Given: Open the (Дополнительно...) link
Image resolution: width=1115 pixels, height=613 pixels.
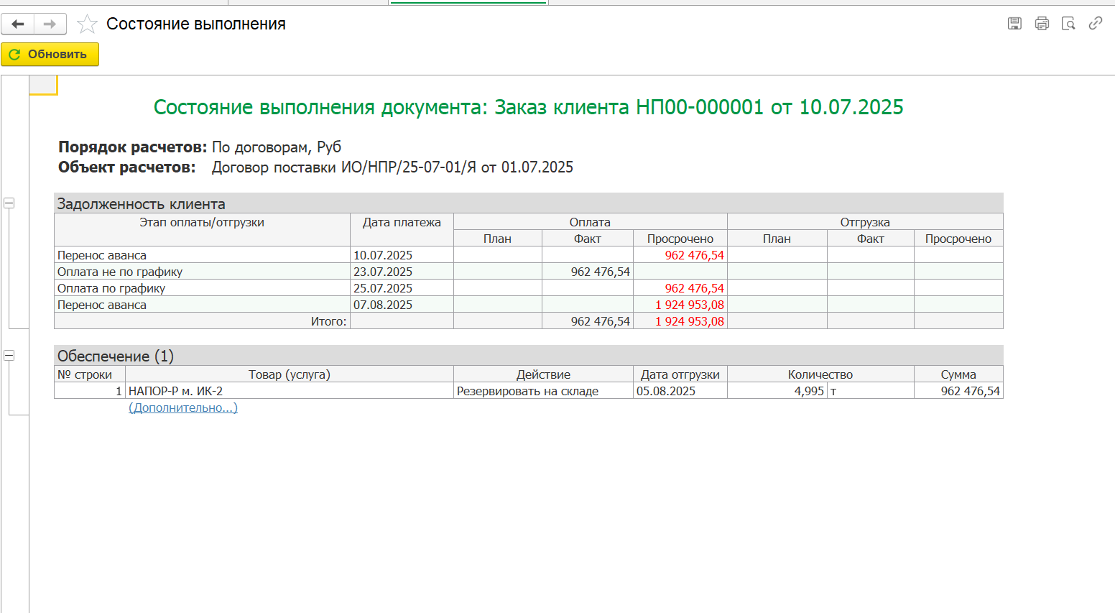Looking at the screenshot, I should pyautogui.click(x=183, y=407).
